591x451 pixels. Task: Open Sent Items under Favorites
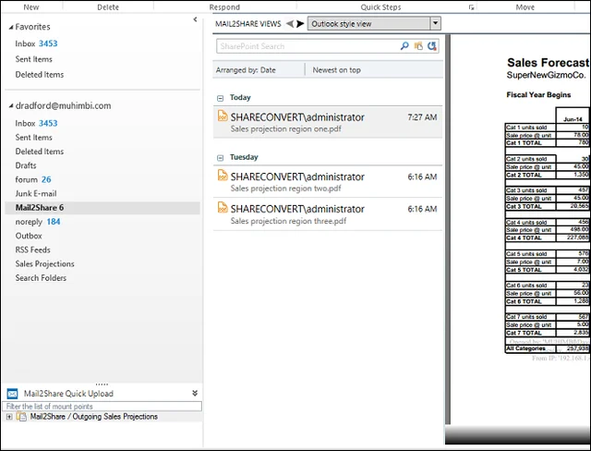coord(33,59)
